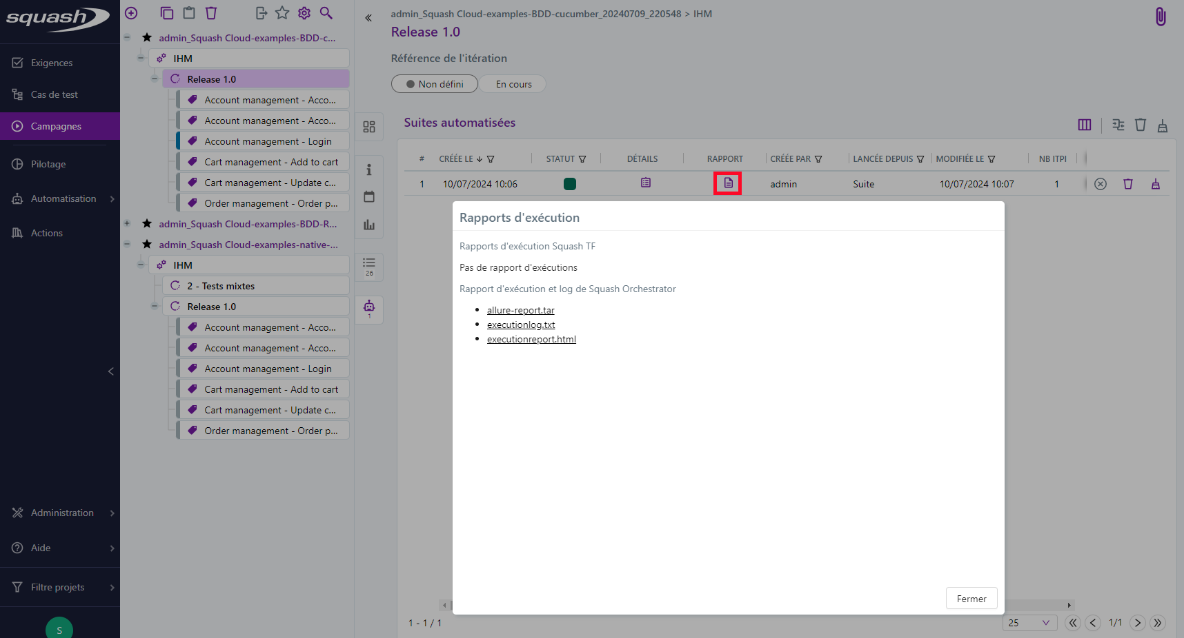Viewport: 1184px width, 638px height.
Task: Toggle the column display icon above the table
Action: (x=1084, y=125)
